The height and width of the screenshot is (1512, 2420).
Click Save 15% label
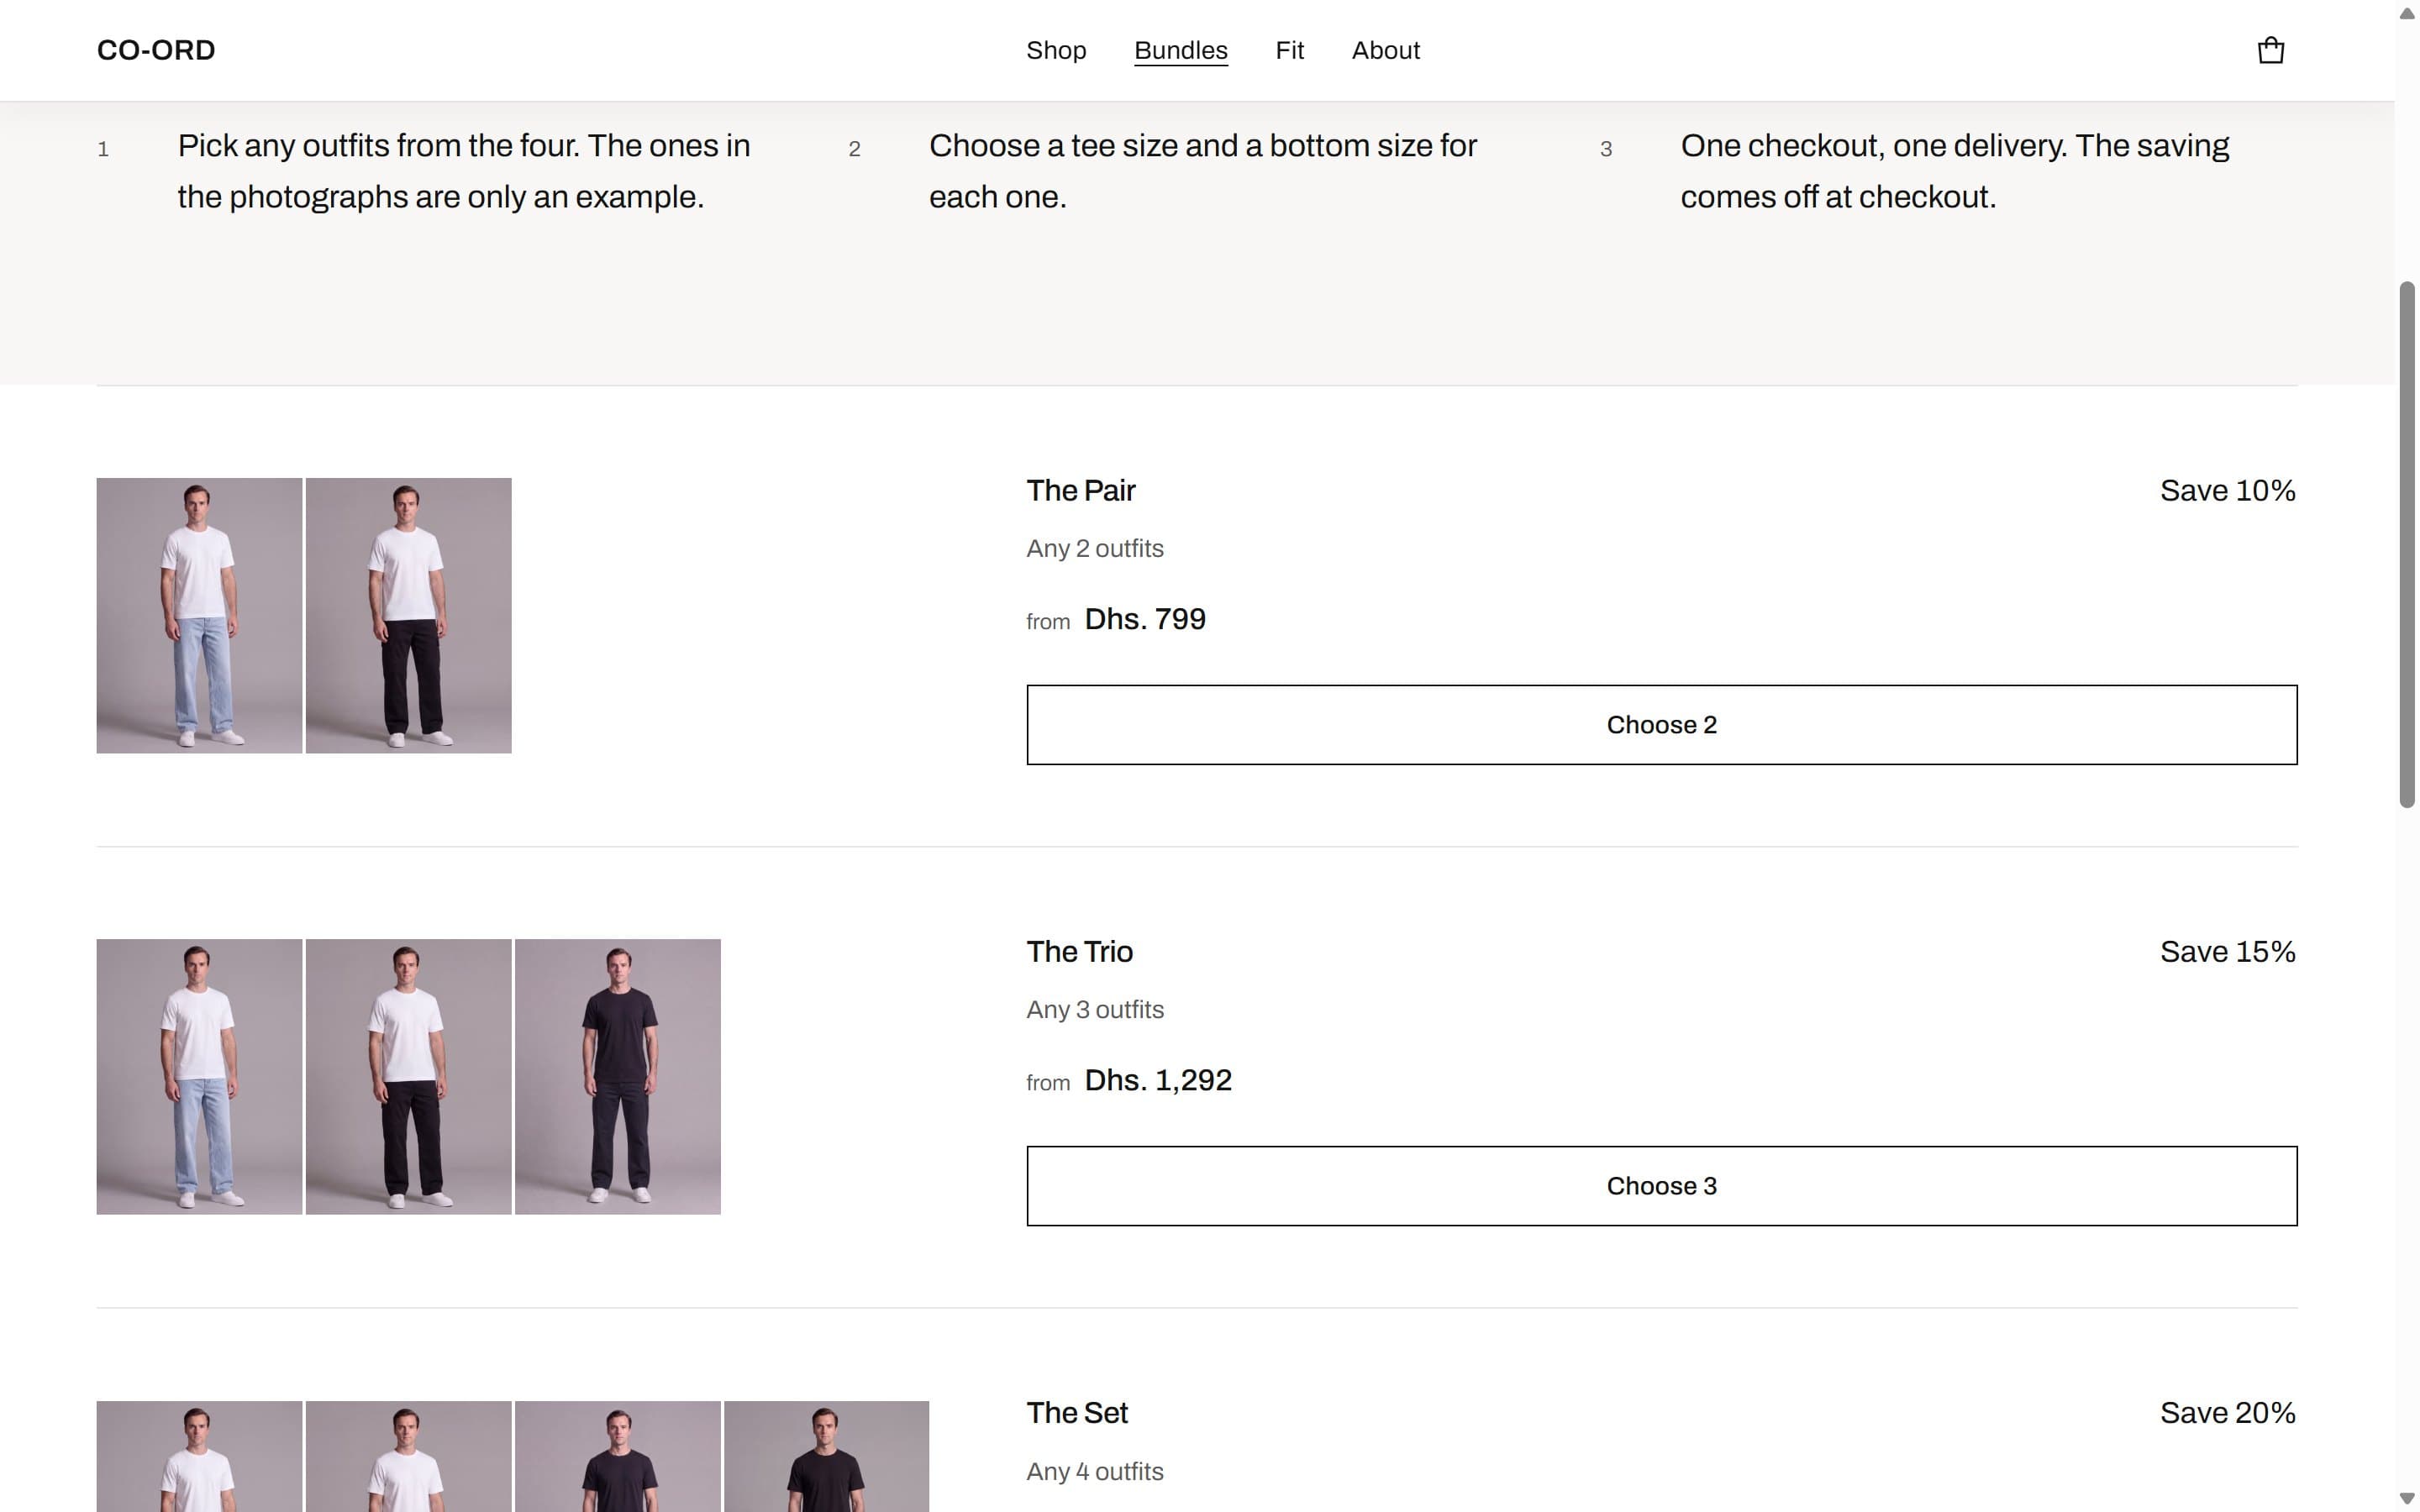tap(2227, 952)
